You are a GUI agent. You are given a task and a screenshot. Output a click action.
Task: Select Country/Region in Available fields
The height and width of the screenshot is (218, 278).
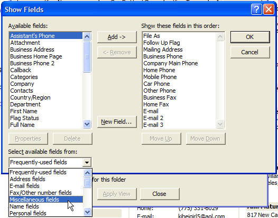[x=46, y=98]
